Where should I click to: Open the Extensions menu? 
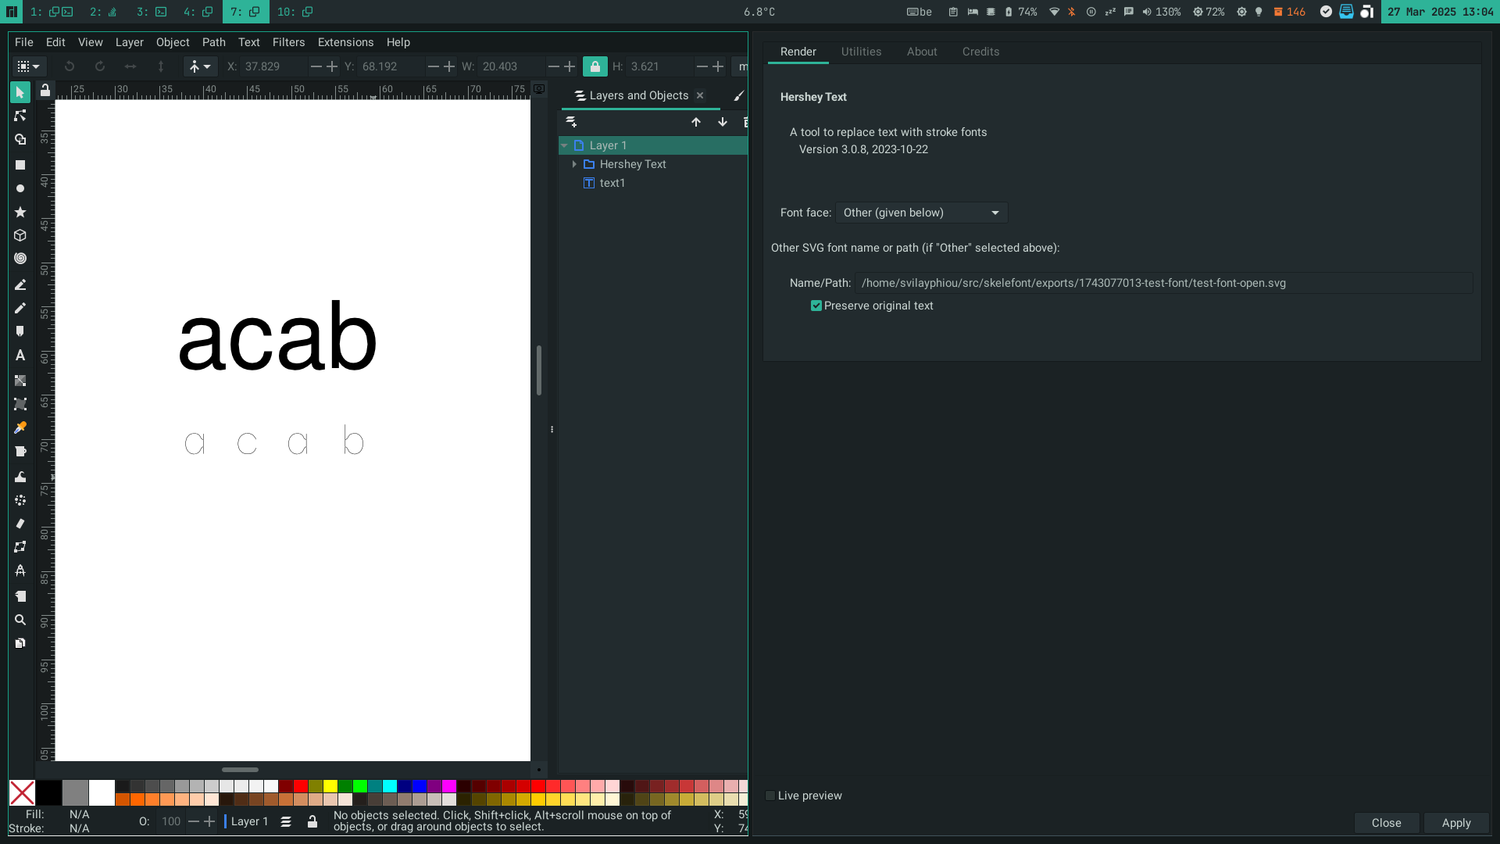click(x=345, y=42)
